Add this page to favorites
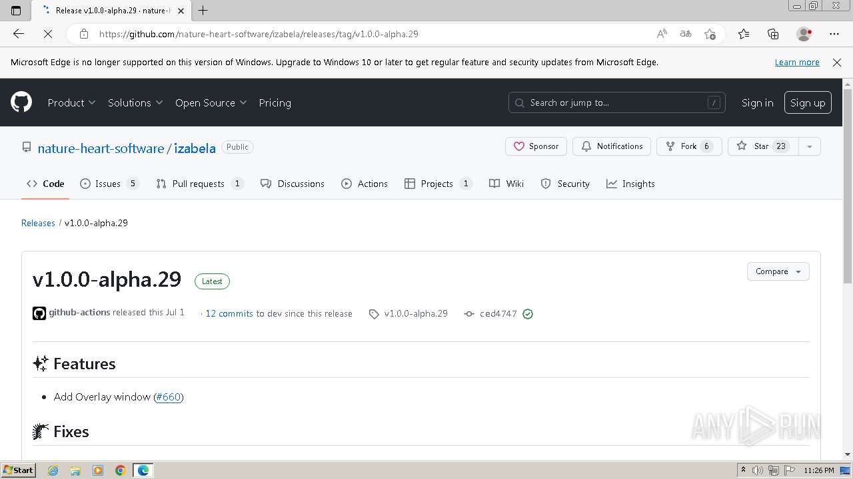This screenshot has height=479, width=853. pyautogui.click(x=710, y=34)
